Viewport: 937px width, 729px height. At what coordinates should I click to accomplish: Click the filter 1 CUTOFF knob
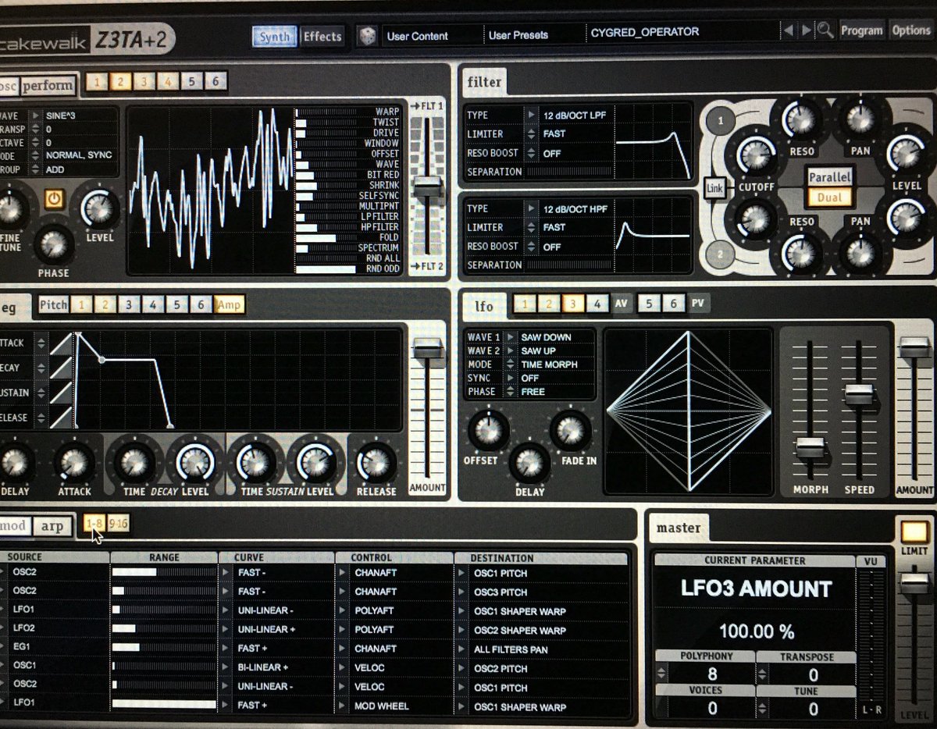(756, 155)
